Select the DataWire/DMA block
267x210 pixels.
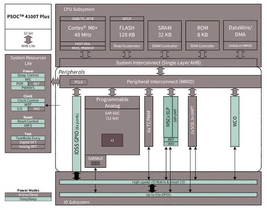click(240, 31)
